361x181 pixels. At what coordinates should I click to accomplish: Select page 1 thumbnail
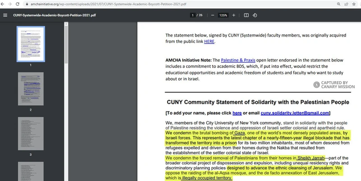pos(31,43)
